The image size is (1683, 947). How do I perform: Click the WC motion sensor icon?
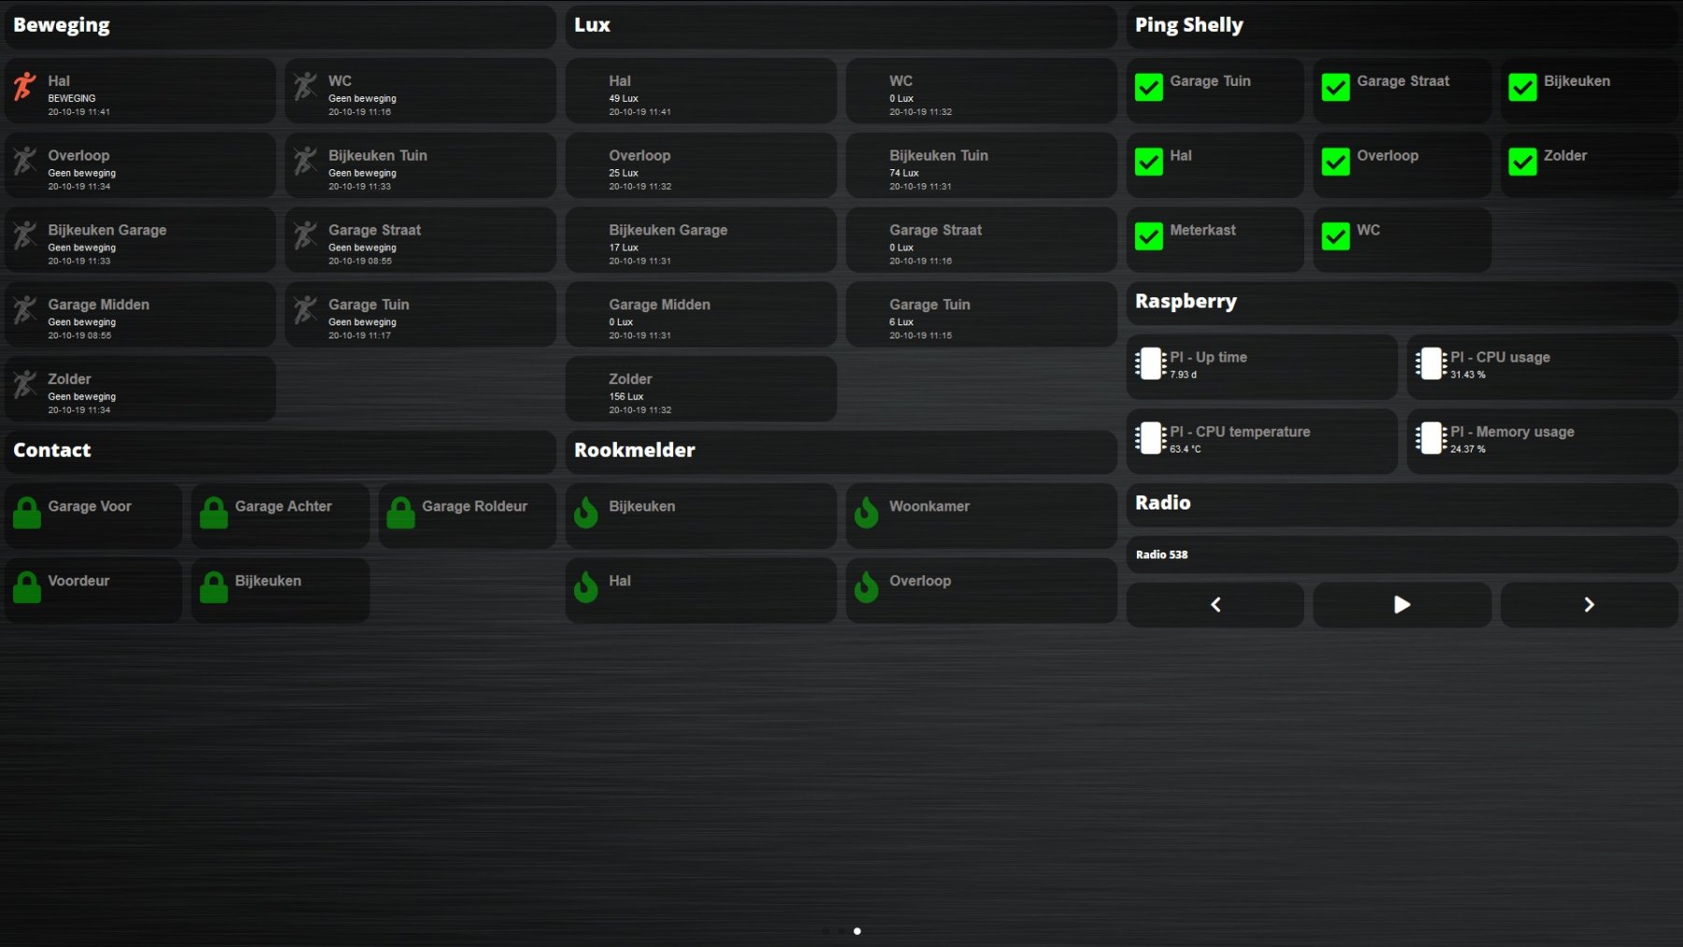[x=306, y=87]
